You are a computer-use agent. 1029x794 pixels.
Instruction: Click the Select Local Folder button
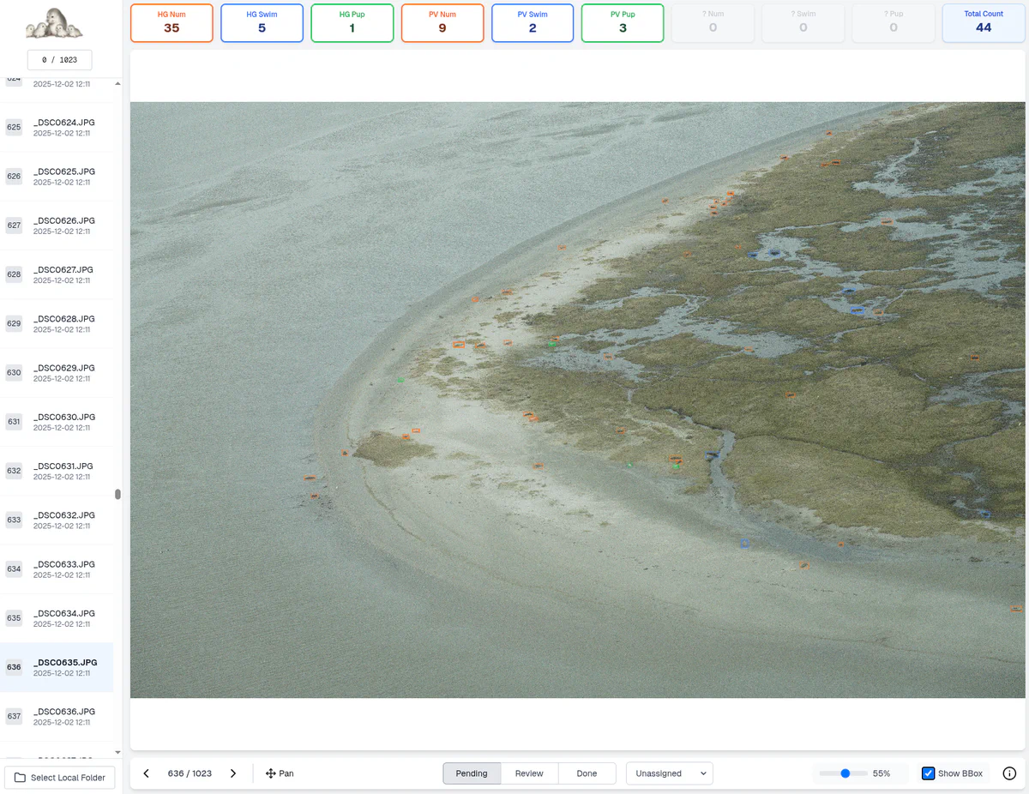point(59,777)
